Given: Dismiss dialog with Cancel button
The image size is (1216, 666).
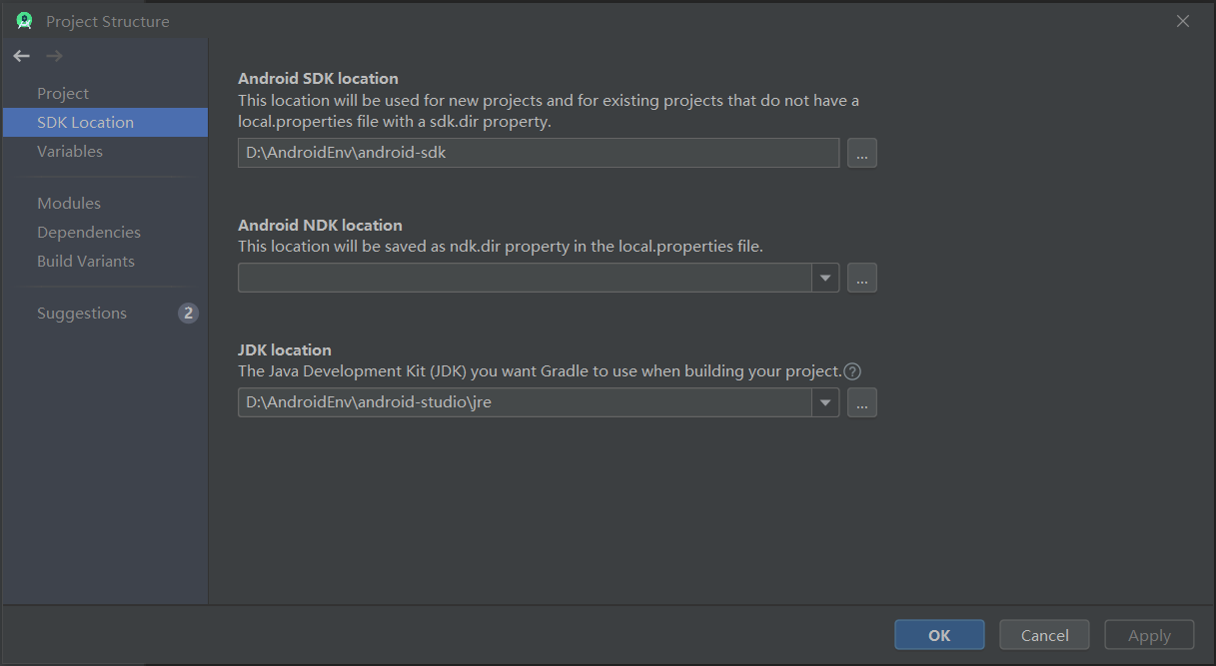Looking at the screenshot, I should pos(1045,635).
